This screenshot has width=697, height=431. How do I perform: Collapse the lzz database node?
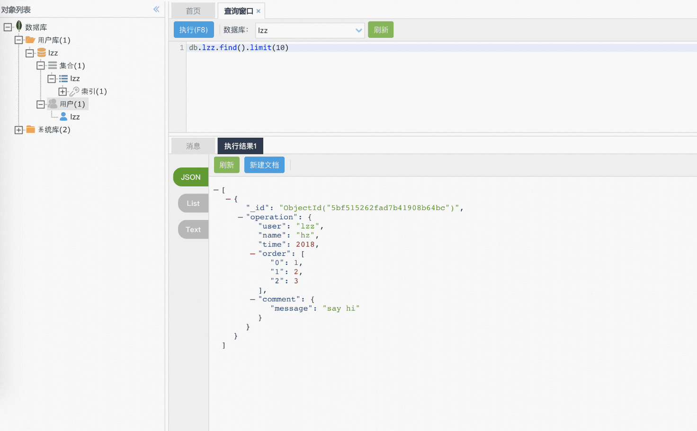pyautogui.click(x=29, y=53)
